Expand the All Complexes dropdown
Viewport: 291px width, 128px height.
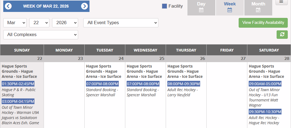(x=41, y=35)
